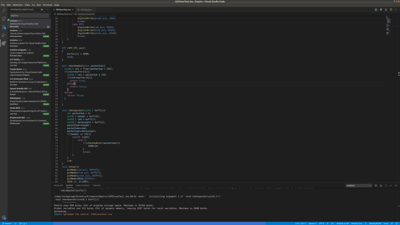Click the Open Changes compare icon
The height and width of the screenshot is (225, 400).
coord(386,10)
